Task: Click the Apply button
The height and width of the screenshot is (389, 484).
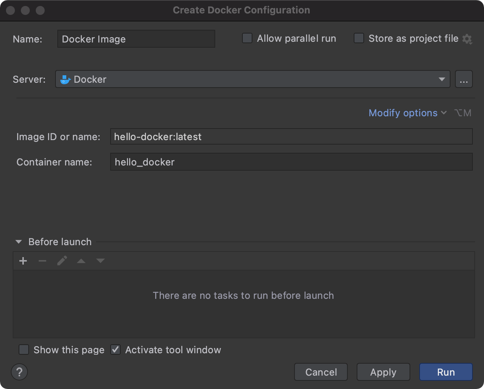Action: coord(383,372)
